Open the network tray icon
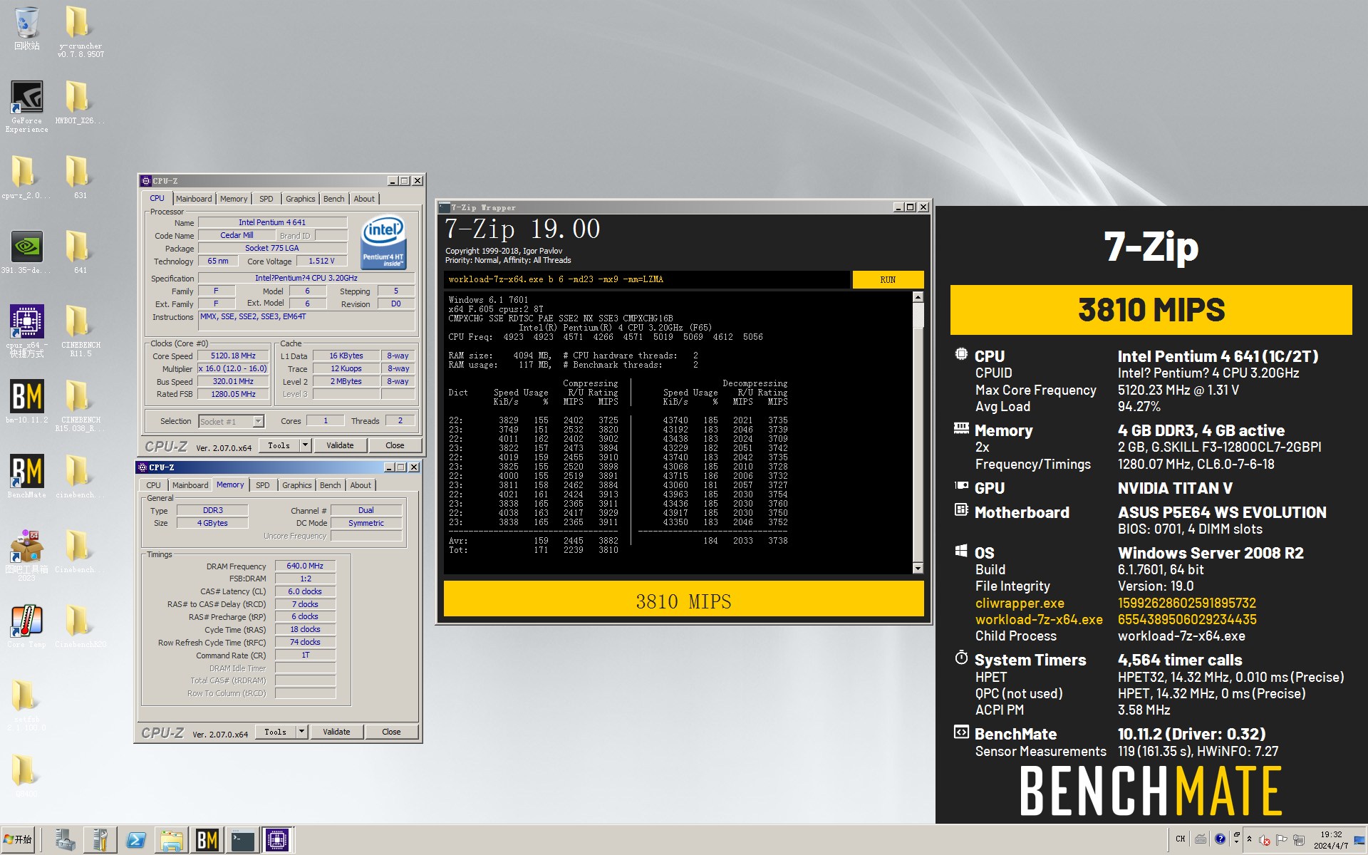 (x=1298, y=840)
